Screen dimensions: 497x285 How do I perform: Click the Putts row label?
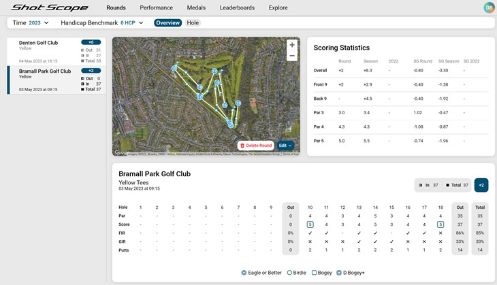pyautogui.click(x=124, y=250)
